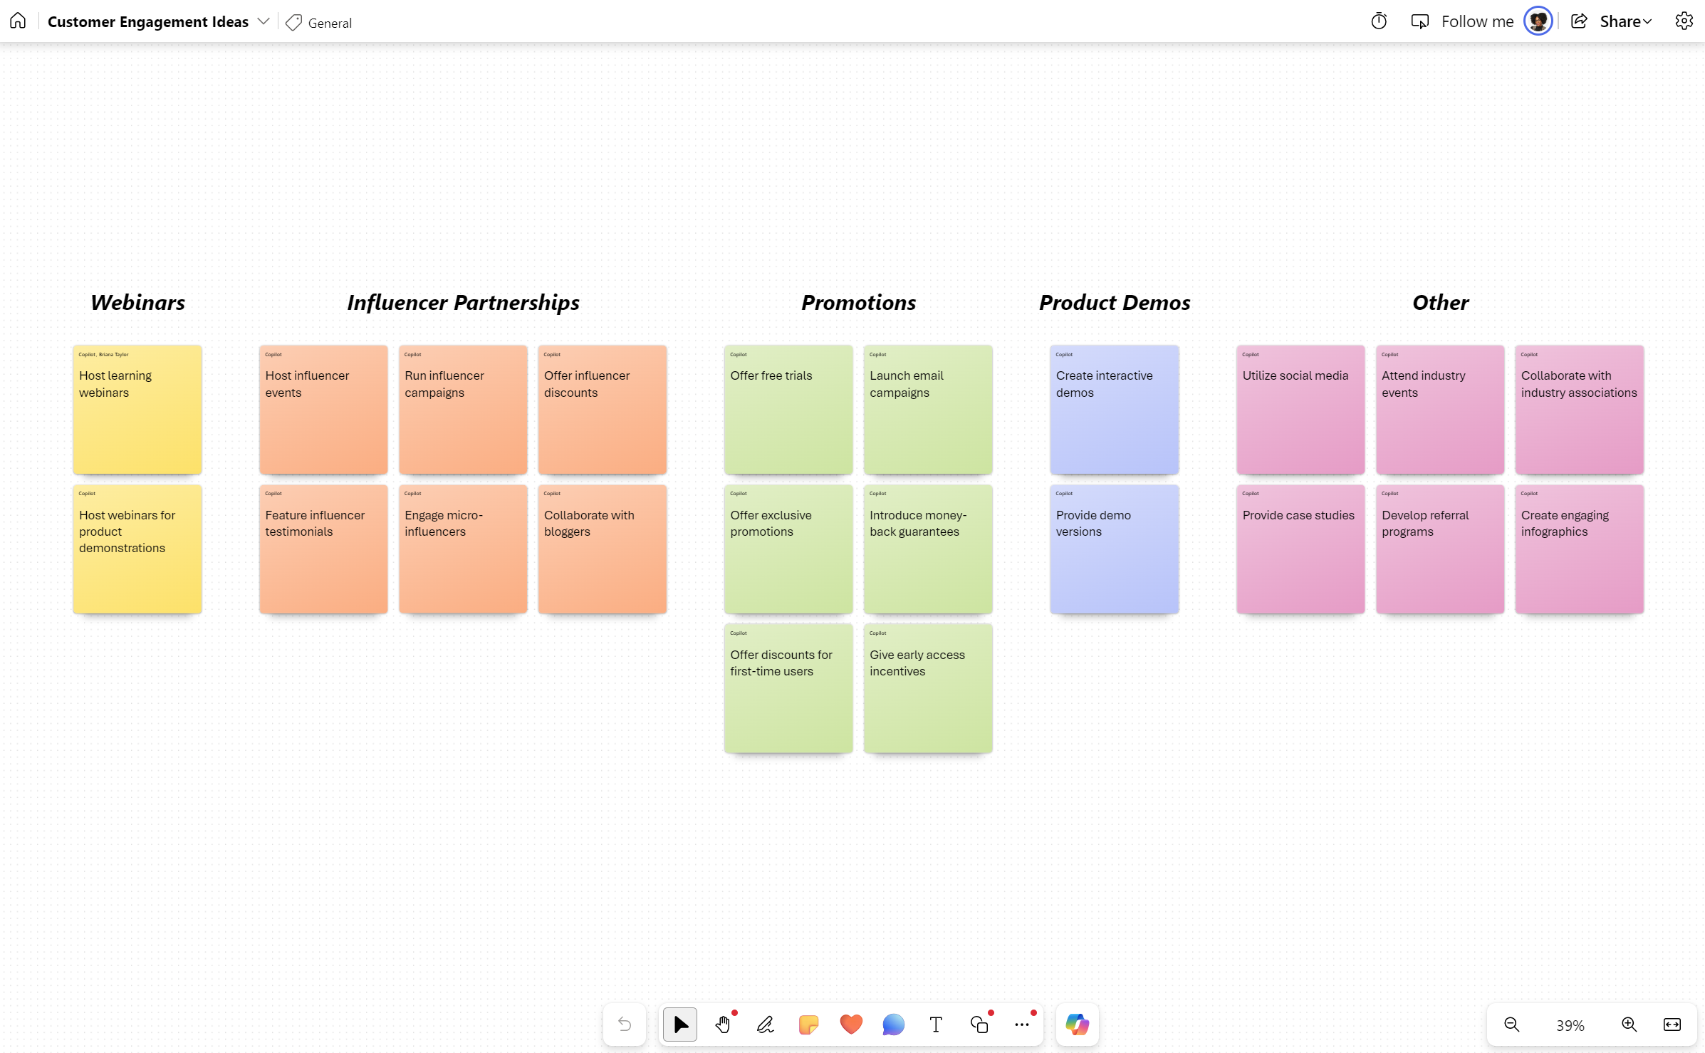Screen dimensions: 1705x1053
Task: Undo the last action
Action: [625, 1025]
